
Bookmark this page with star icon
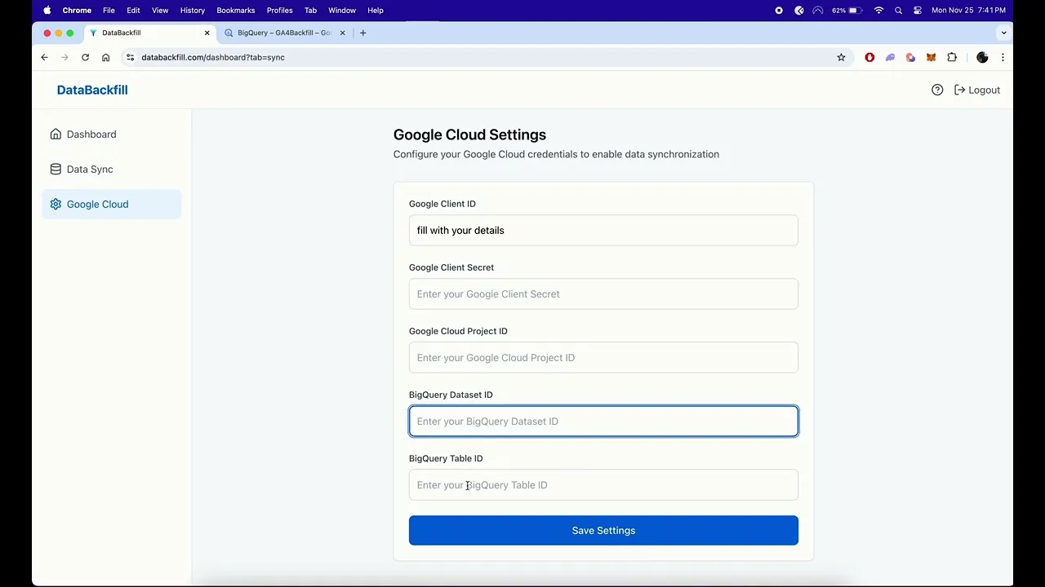tap(841, 57)
